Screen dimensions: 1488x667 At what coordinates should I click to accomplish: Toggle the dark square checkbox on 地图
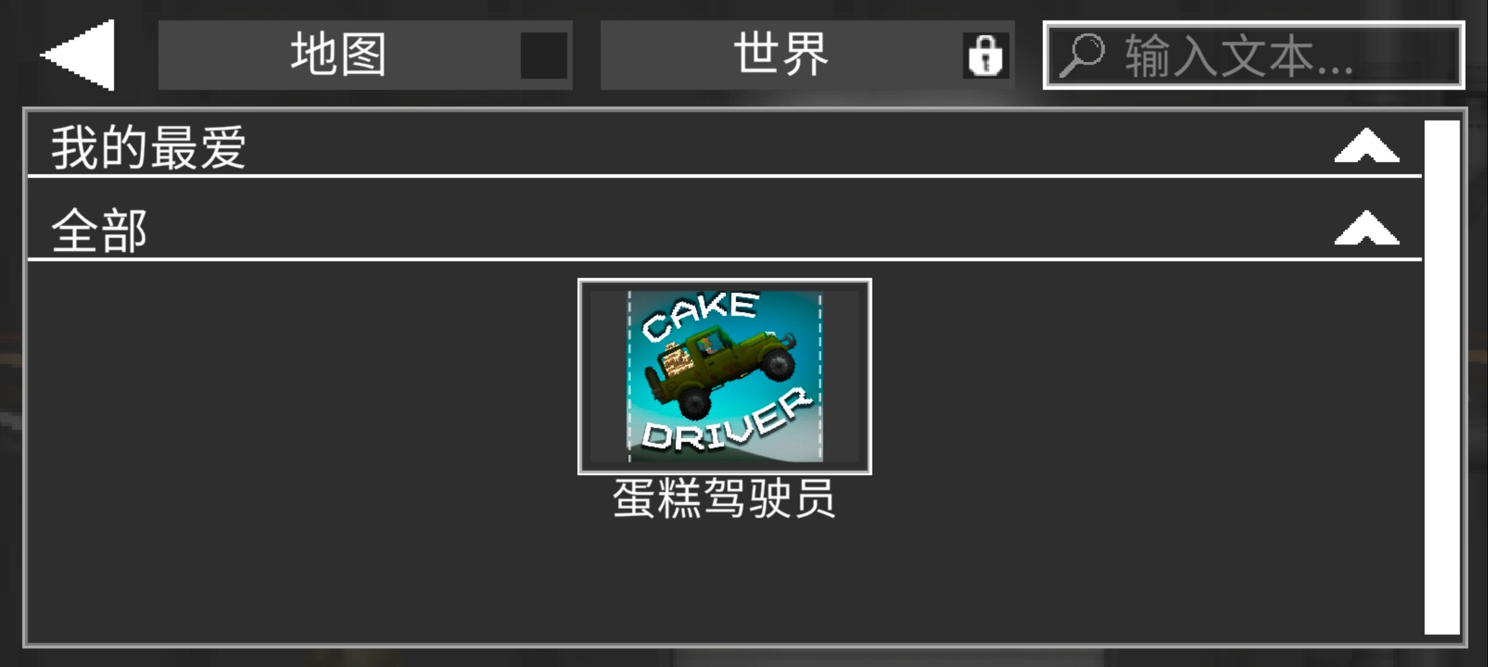[544, 56]
